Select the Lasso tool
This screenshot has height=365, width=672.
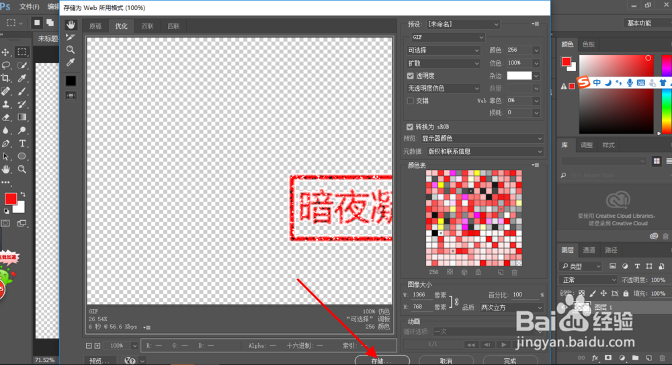[x=6, y=65]
